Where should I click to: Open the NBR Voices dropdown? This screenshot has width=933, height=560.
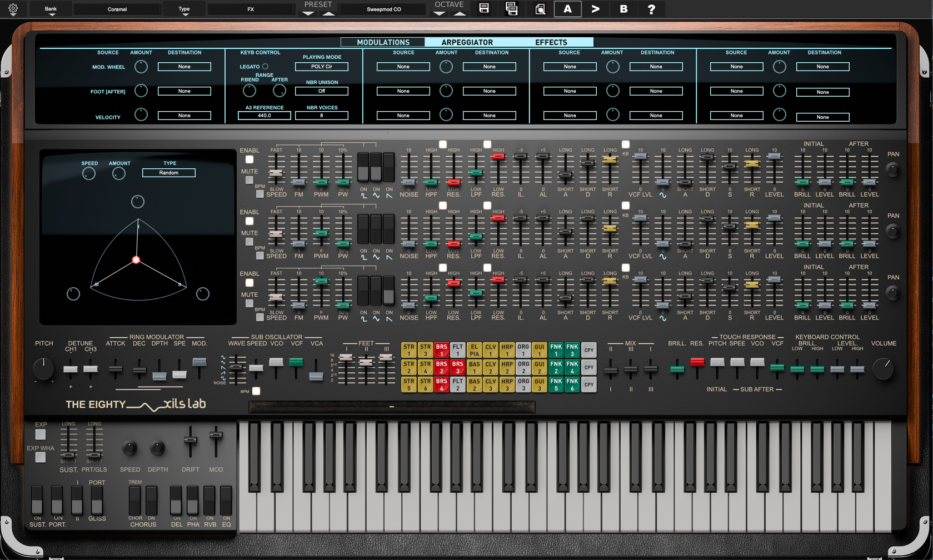point(322,116)
